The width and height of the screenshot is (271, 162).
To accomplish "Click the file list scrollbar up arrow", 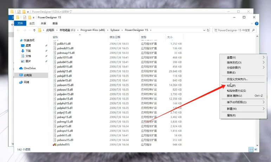I will point(257,37).
